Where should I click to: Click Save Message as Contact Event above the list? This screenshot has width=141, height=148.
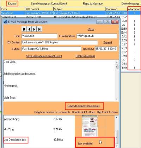click(x=49, y=4)
